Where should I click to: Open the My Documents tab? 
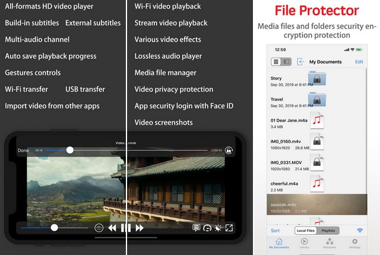pos(279,243)
